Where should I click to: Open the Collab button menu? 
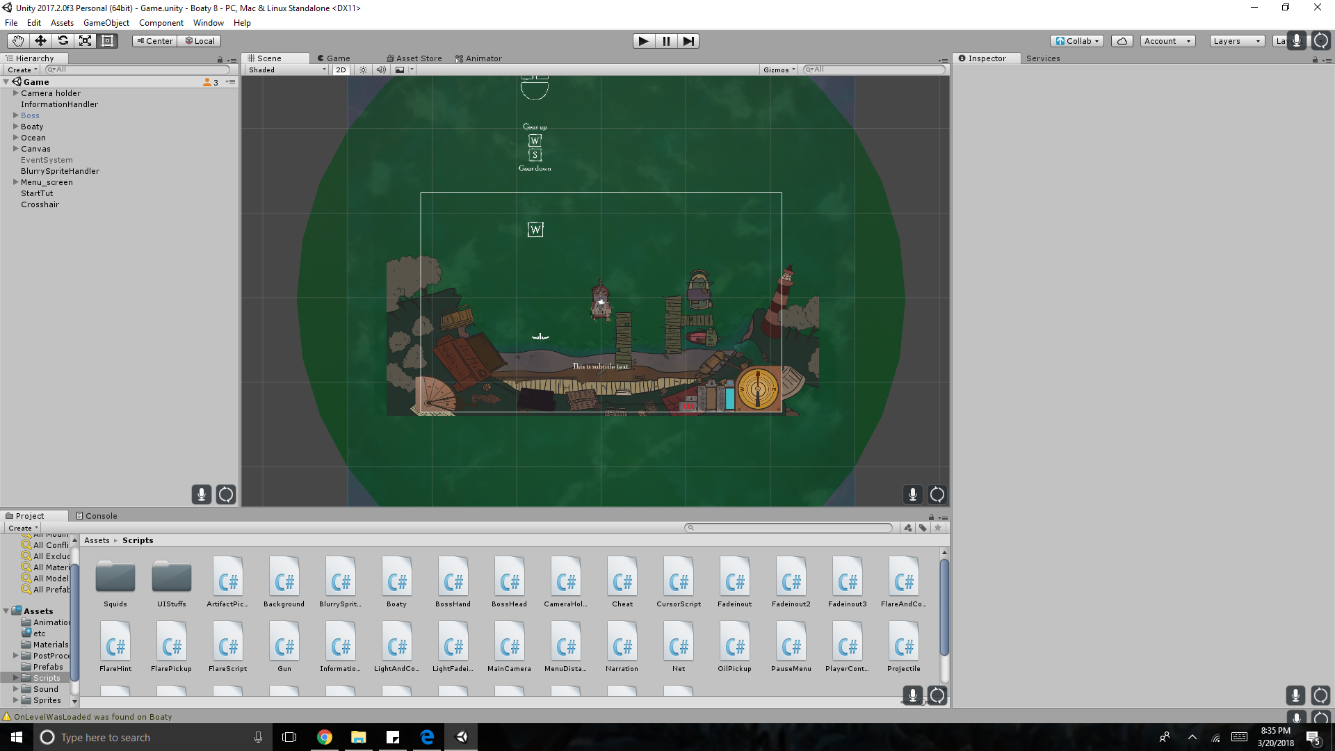(x=1077, y=41)
